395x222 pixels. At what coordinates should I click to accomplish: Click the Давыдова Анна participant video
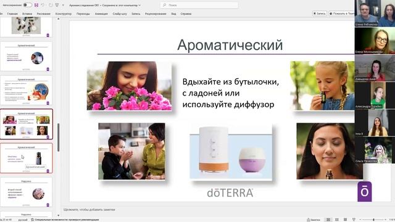pyautogui.click(x=375, y=68)
